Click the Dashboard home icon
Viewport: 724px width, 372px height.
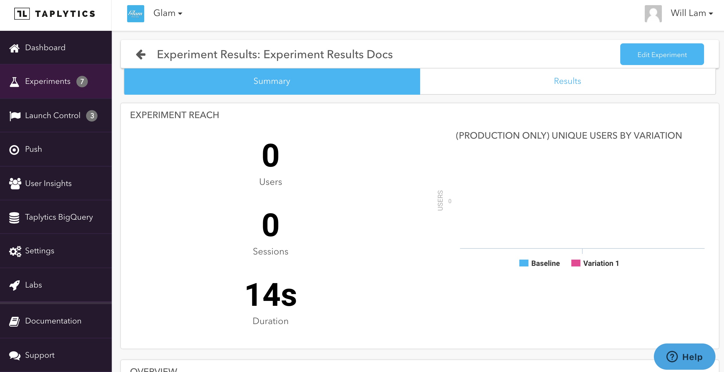click(x=14, y=48)
